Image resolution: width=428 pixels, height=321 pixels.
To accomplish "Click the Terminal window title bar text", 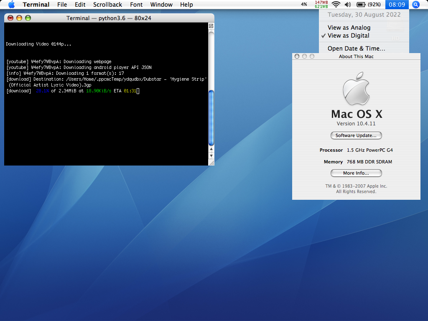I will coord(109,18).
